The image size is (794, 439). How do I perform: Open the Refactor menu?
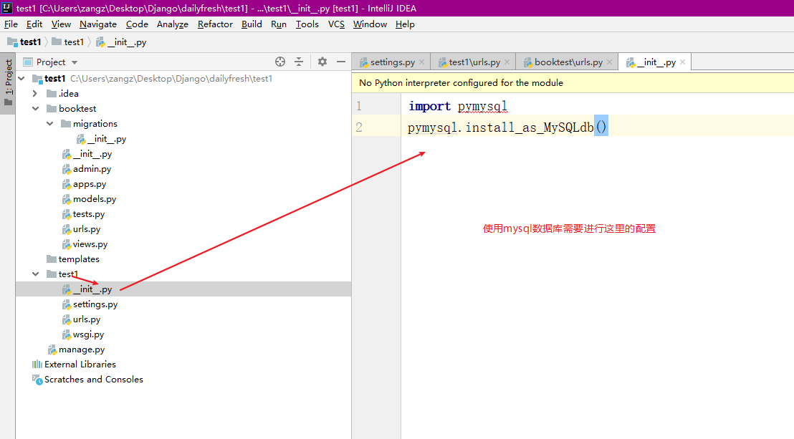click(x=215, y=24)
